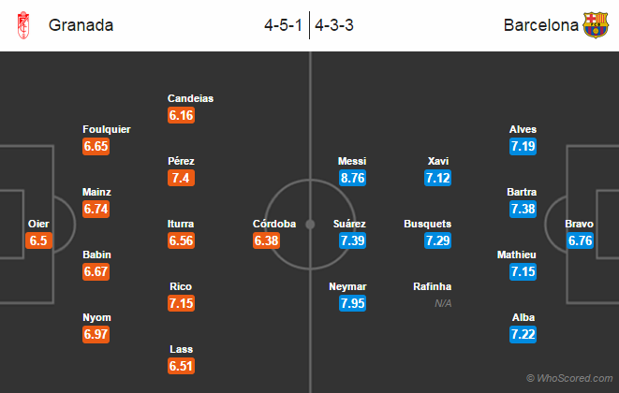Select Messi's 8.76 rating badge

(352, 177)
